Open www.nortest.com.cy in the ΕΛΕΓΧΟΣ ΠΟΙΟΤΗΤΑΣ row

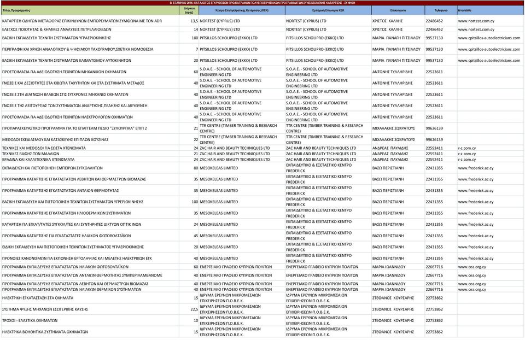pos(476,30)
